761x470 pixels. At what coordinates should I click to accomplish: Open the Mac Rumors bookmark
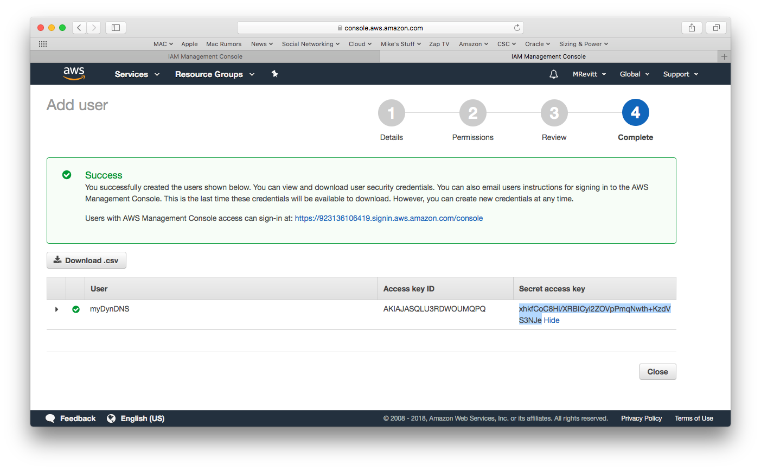click(223, 44)
